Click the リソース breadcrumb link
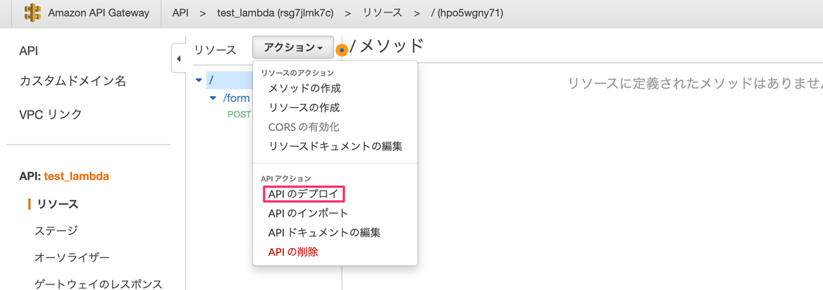 [x=381, y=13]
